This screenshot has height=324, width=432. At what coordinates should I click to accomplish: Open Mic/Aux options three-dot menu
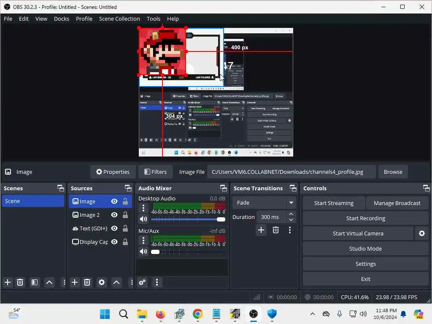pyautogui.click(x=143, y=240)
